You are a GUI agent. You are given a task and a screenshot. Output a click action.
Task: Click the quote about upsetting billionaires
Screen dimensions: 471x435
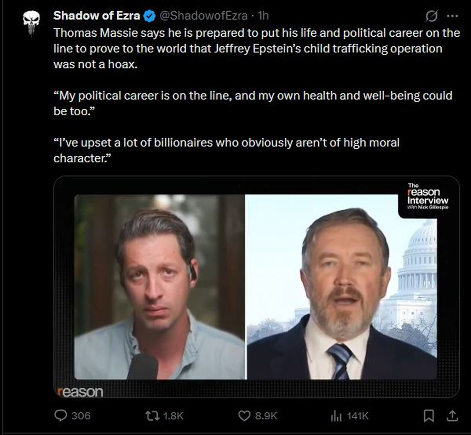(226, 150)
